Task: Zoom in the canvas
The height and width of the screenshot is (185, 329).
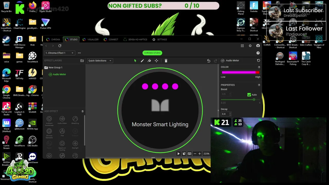Action: click(x=199, y=154)
